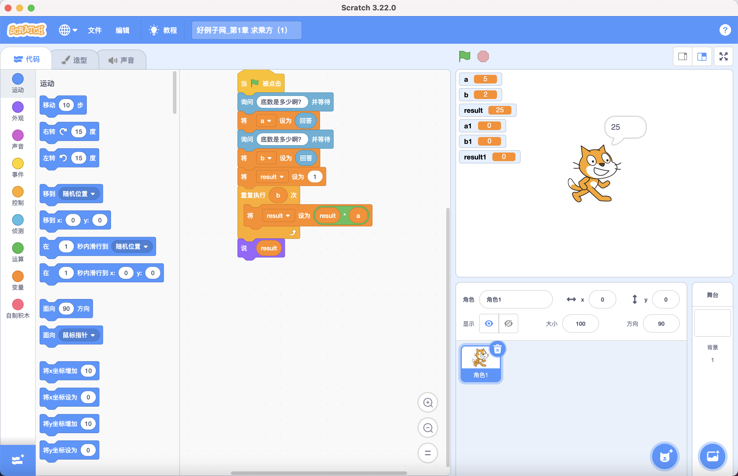Select the 角色1 sprite thumbnail
Image resolution: width=738 pixels, height=476 pixels.
click(481, 363)
